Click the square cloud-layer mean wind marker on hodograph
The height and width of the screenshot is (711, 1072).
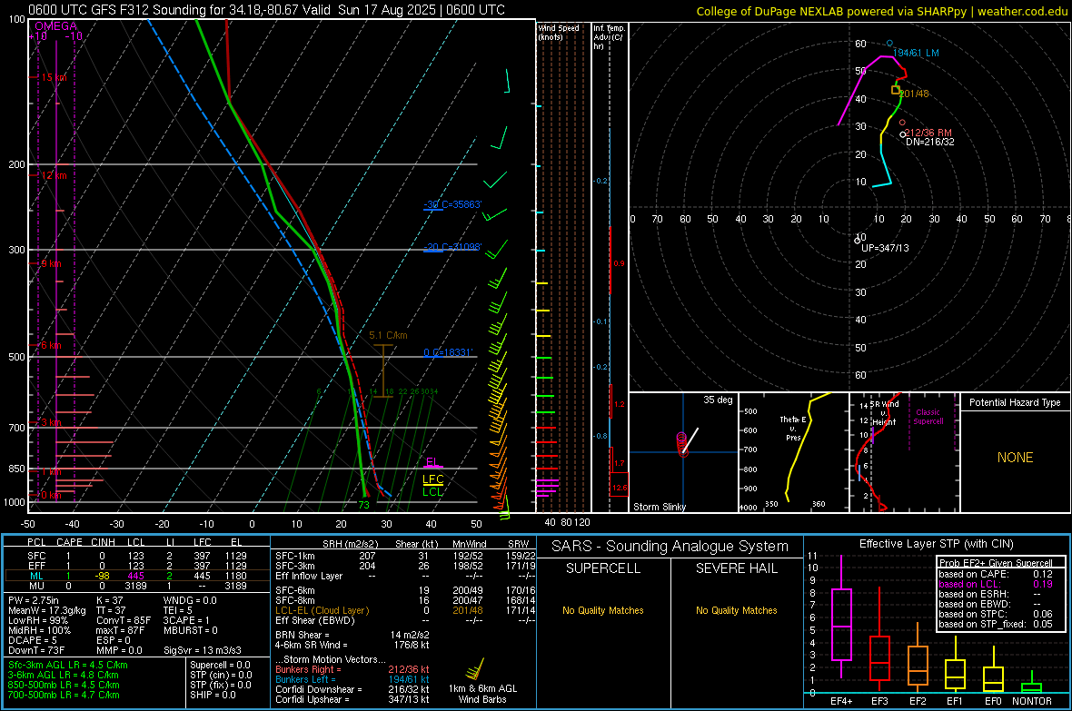[896, 90]
